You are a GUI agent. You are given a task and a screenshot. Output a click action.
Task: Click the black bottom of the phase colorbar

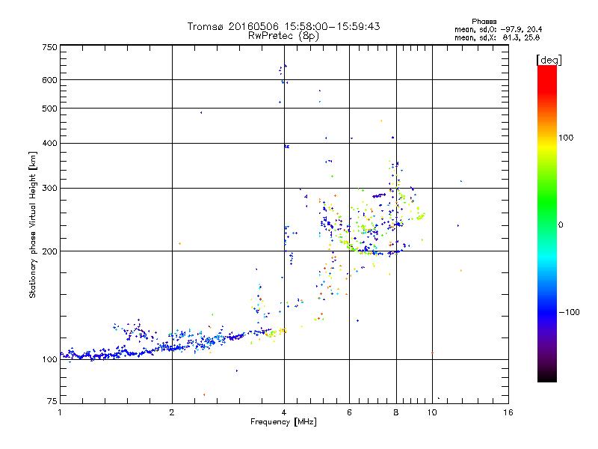tap(547, 376)
